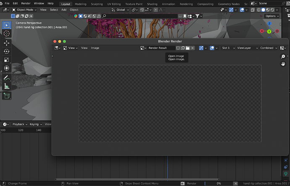Toggle snapping magnet in viewport header
290x186 pixels.
point(142,10)
